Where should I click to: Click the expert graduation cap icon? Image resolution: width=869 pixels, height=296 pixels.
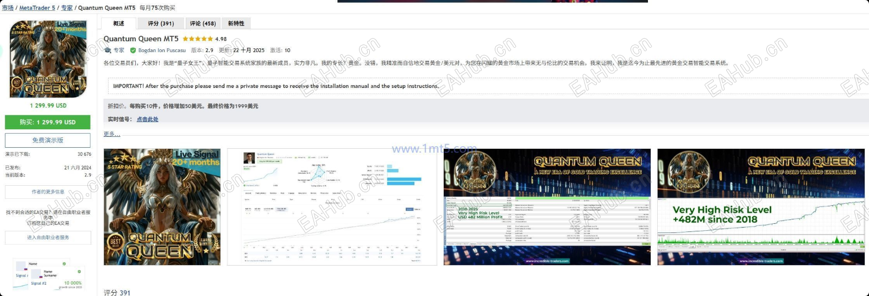point(108,50)
